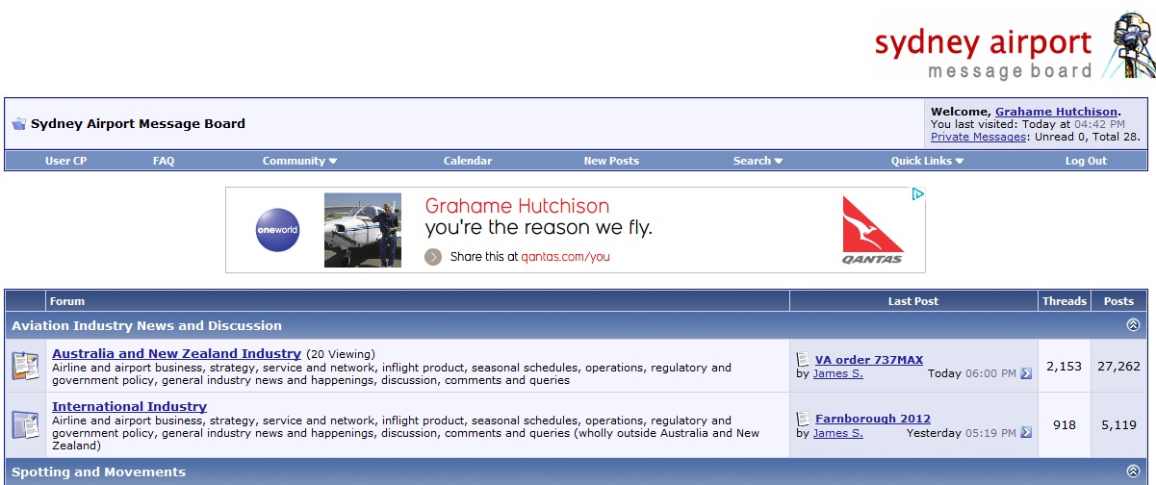Image resolution: width=1156 pixels, height=485 pixels.
Task: Click the Sydney Airport Message Board folder icon
Action: 18,124
